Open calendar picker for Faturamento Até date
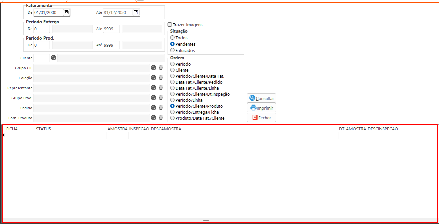Screen dimensions: 439x224 (x=136, y=13)
